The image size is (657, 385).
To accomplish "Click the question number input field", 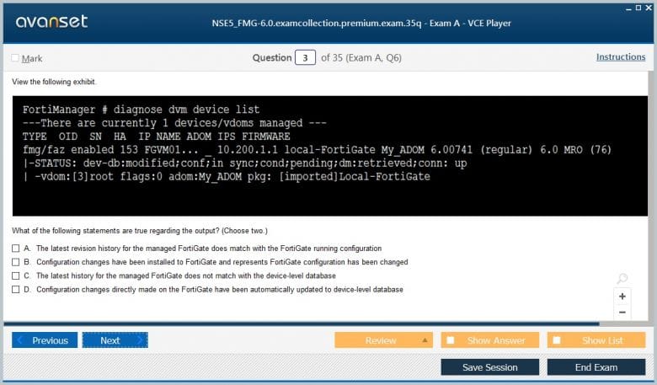I will [305, 58].
